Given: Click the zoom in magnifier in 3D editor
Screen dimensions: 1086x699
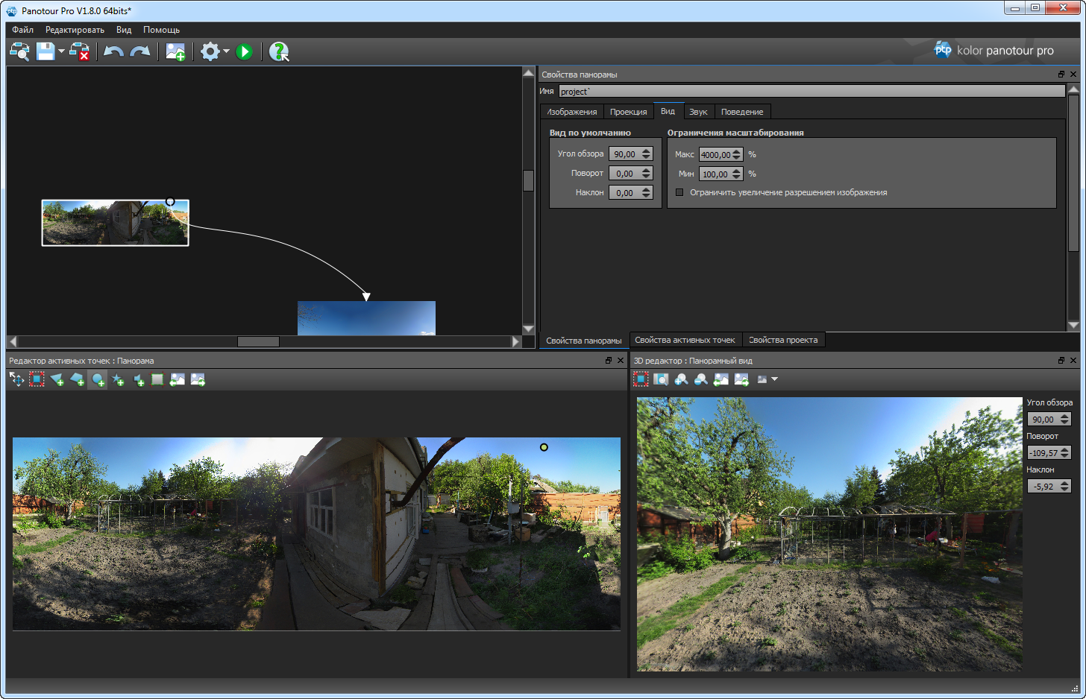Looking at the screenshot, I should coord(681,379).
